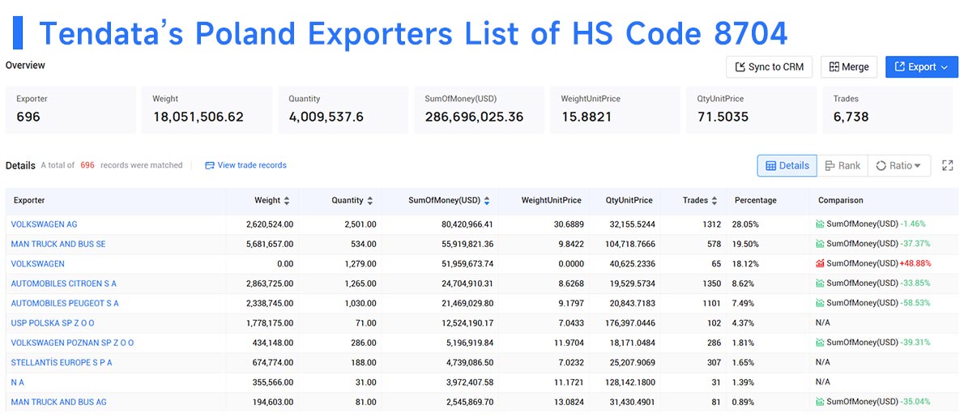This screenshot has width=964, height=418.
Task: Open the AUTOMOBILES PEUGEOT S A link
Action: (65, 303)
